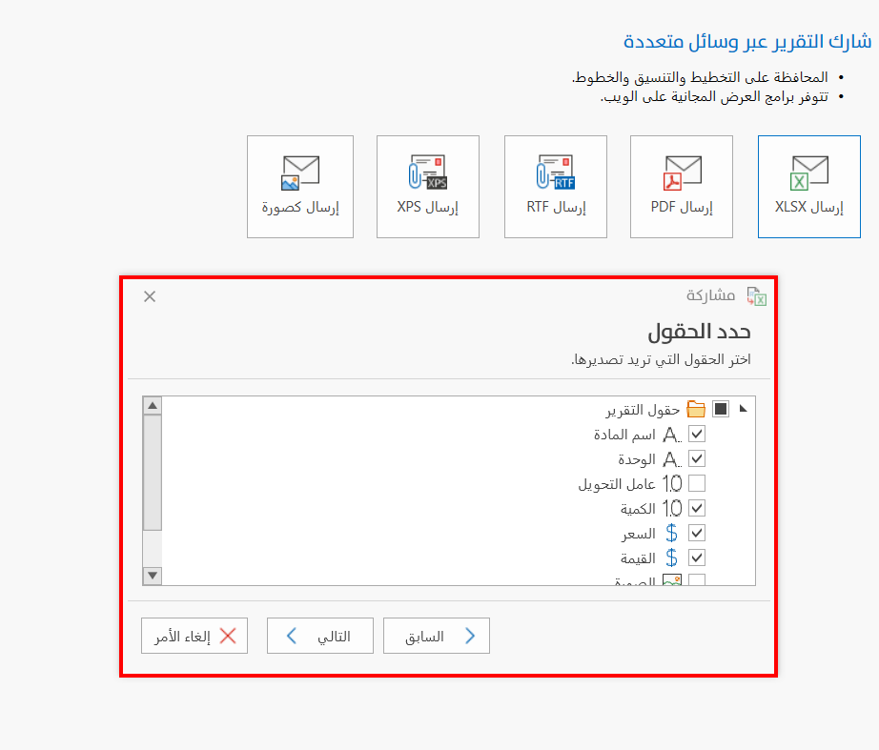Uncheck the الوحدة checkbox
This screenshot has height=750, width=879.
[x=697, y=458]
